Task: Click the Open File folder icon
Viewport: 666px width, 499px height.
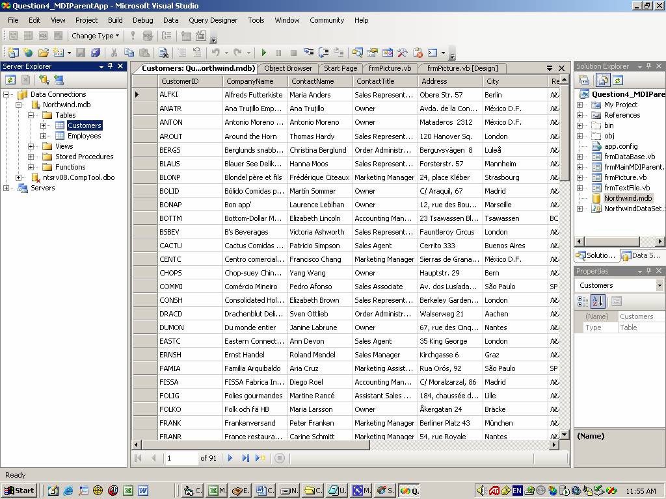Action: (x=43, y=53)
